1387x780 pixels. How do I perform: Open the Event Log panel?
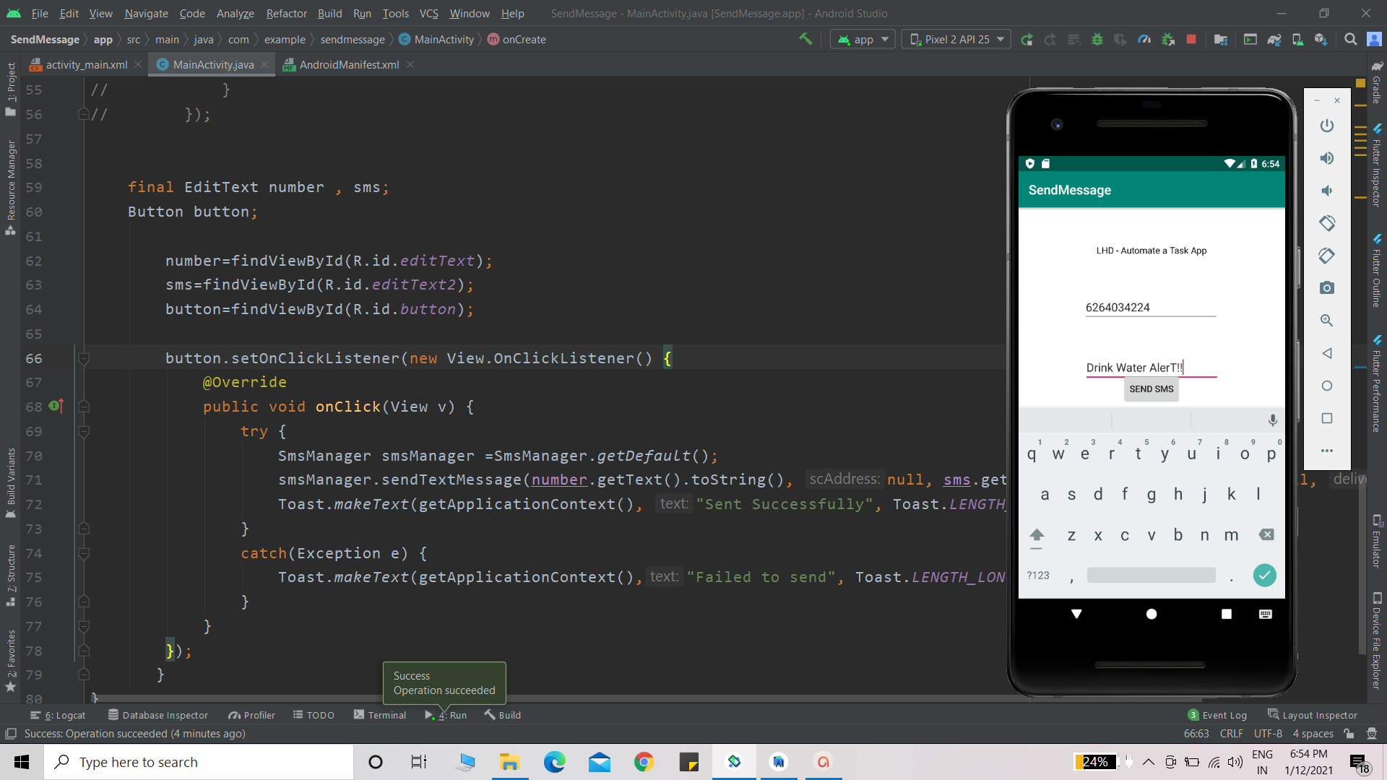tap(1218, 715)
